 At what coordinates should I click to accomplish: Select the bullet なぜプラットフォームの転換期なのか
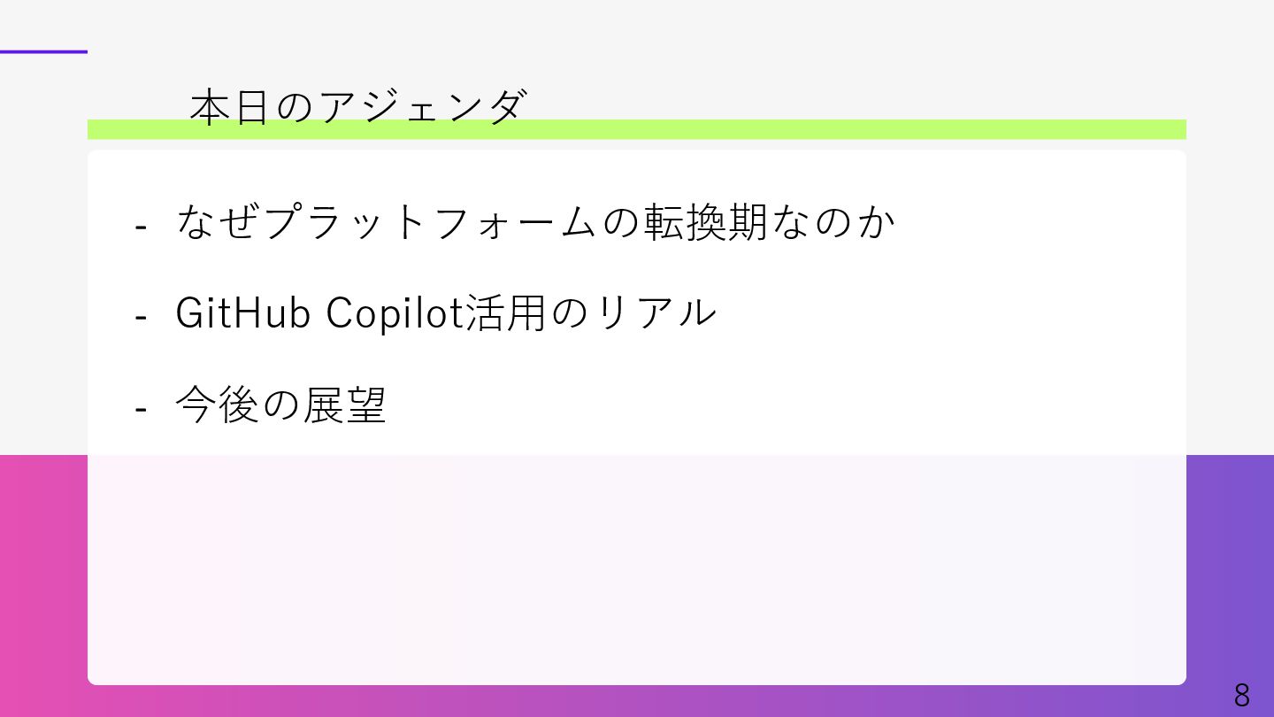pyautogui.click(x=535, y=222)
